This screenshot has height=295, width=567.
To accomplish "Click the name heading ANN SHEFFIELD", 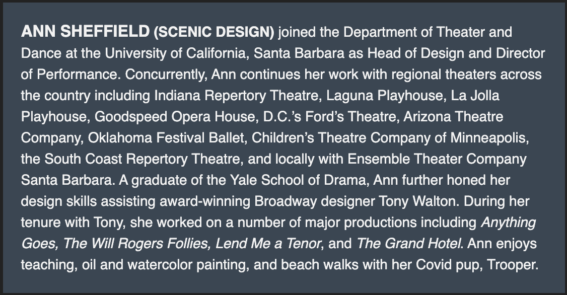I will (x=85, y=32).
